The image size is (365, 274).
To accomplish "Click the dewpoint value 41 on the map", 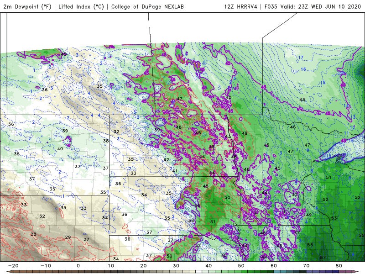I will tap(175, 171).
